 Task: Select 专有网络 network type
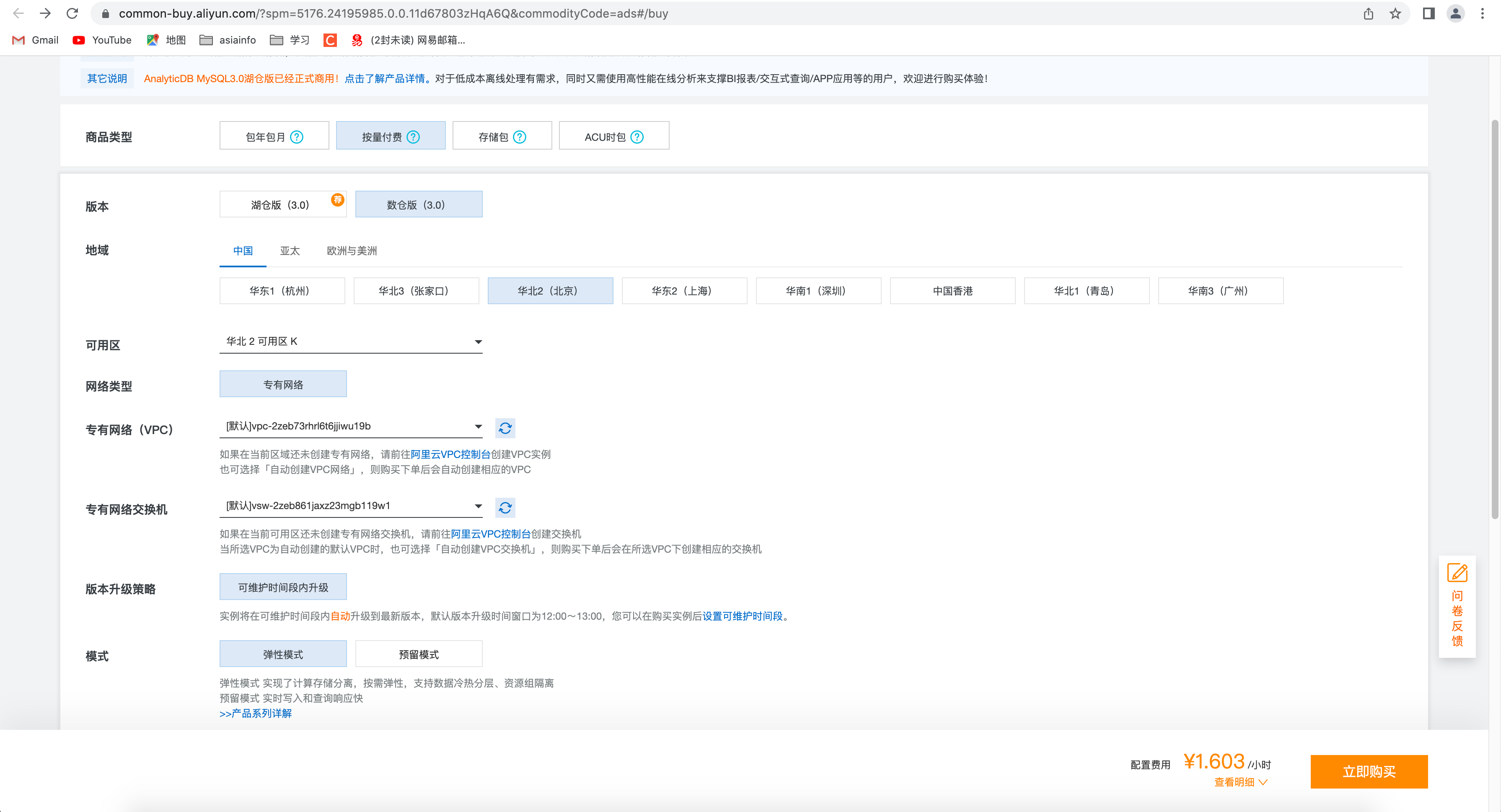click(283, 385)
